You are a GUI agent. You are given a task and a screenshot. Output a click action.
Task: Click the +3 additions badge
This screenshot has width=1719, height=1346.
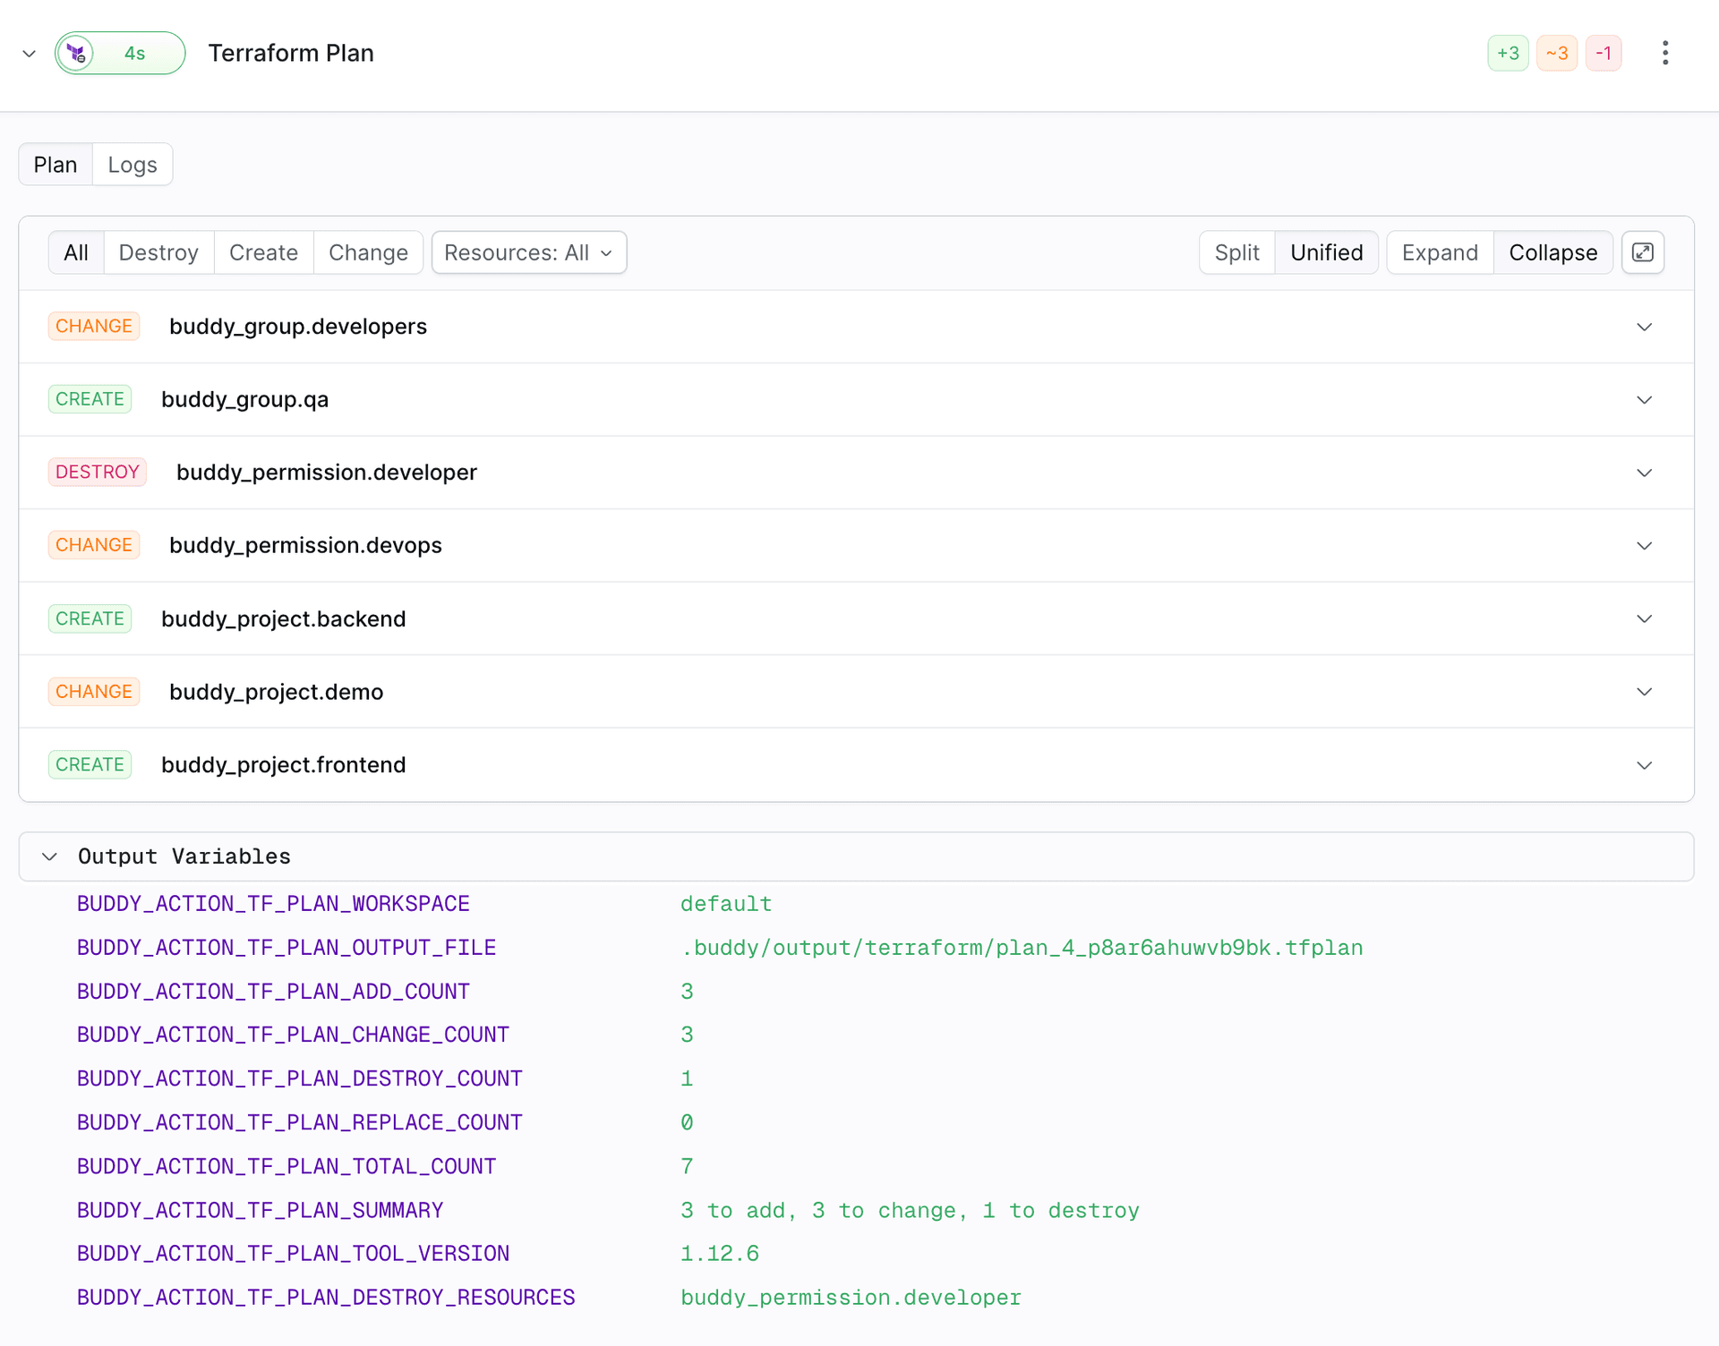1508,54
